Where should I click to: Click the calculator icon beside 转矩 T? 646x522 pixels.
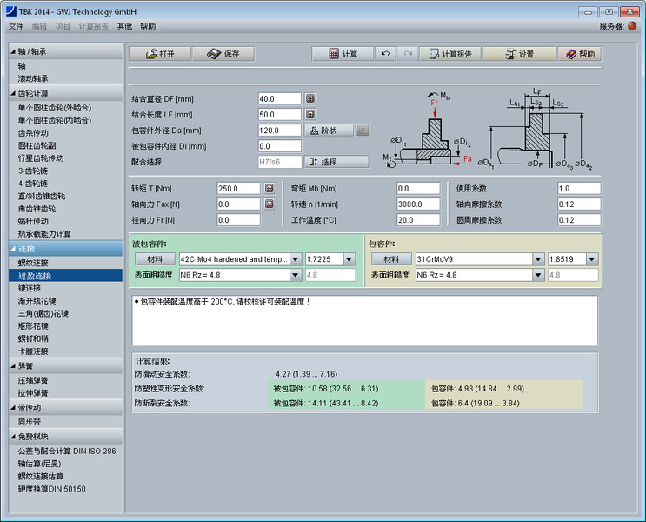coord(270,189)
